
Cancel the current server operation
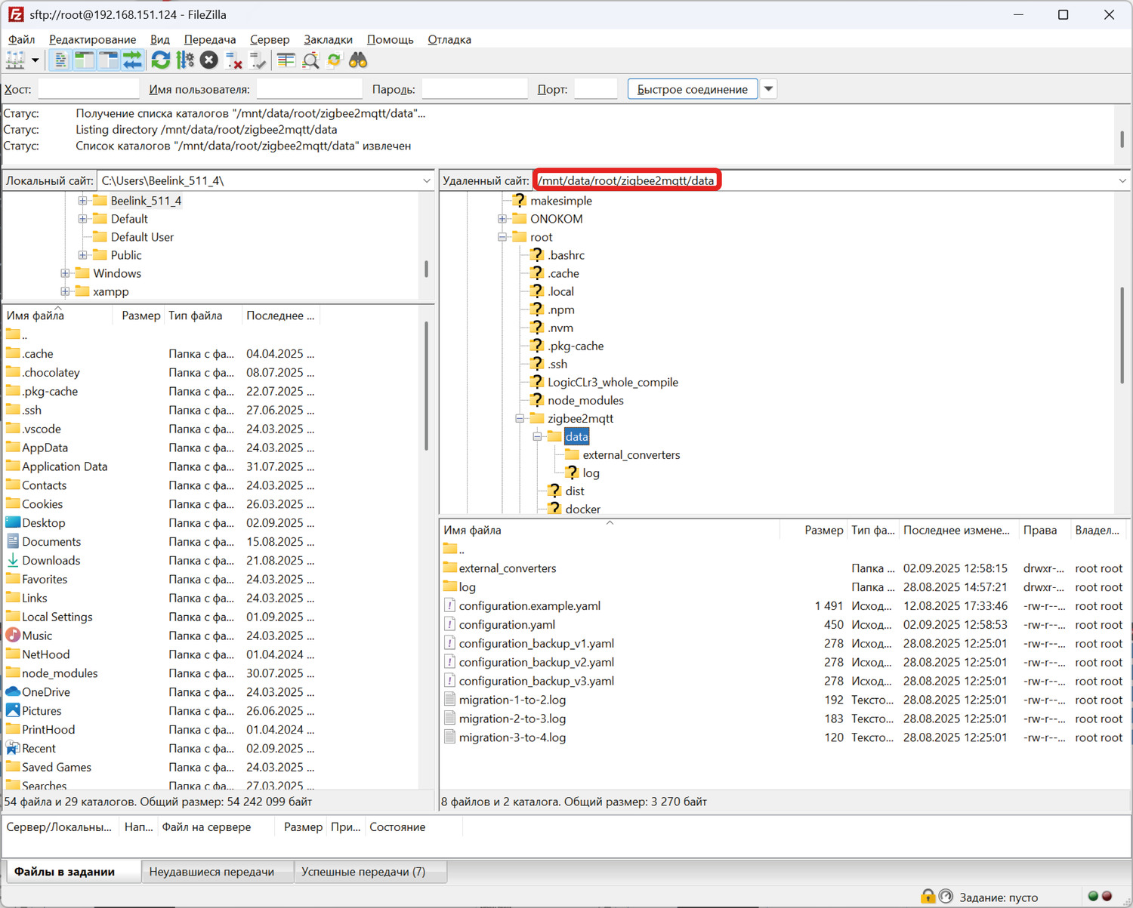click(209, 60)
